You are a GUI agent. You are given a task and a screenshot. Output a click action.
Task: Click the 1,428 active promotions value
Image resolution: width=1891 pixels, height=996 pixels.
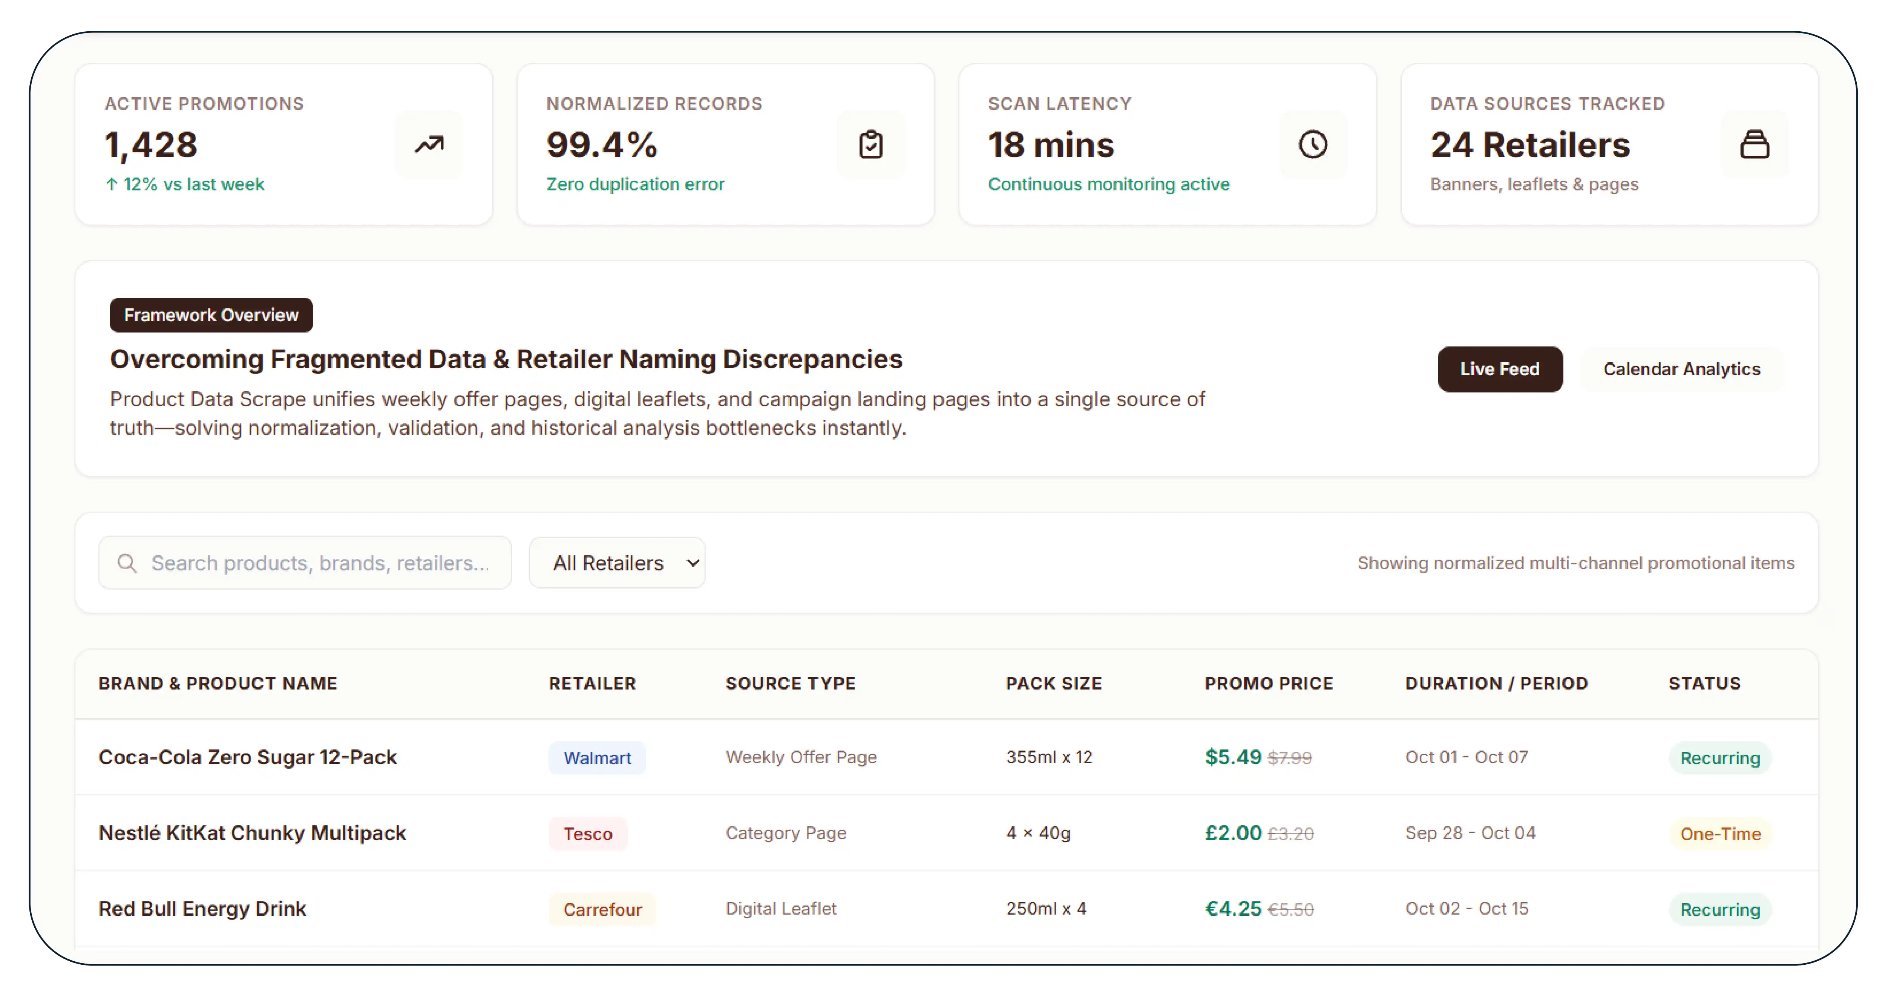(x=151, y=145)
